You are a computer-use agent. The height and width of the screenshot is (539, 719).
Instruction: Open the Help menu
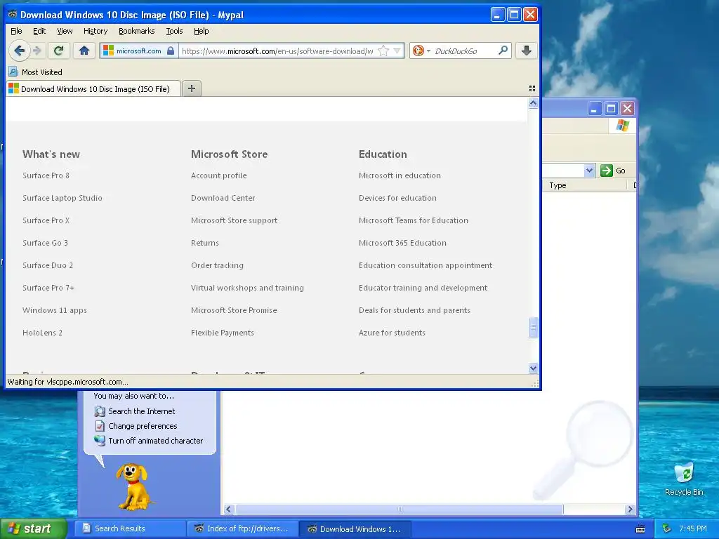tap(202, 31)
